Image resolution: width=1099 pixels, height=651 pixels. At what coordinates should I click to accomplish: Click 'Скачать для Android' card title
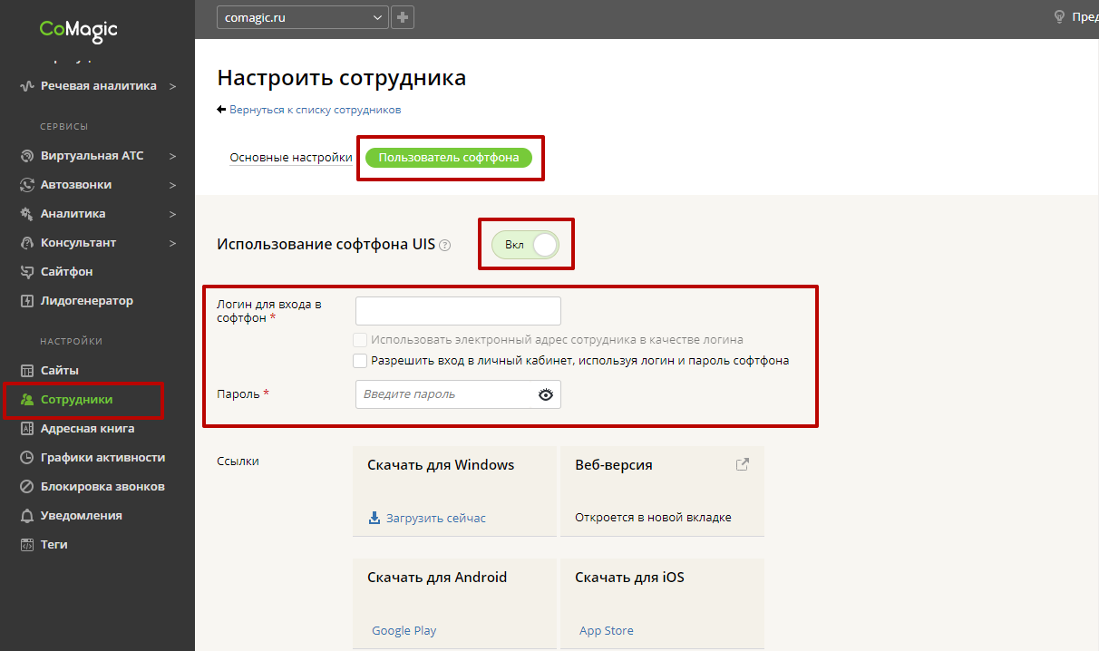pyautogui.click(x=437, y=578)
